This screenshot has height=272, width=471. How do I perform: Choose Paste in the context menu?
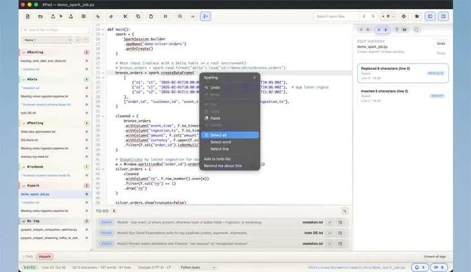tap(230, 119)
